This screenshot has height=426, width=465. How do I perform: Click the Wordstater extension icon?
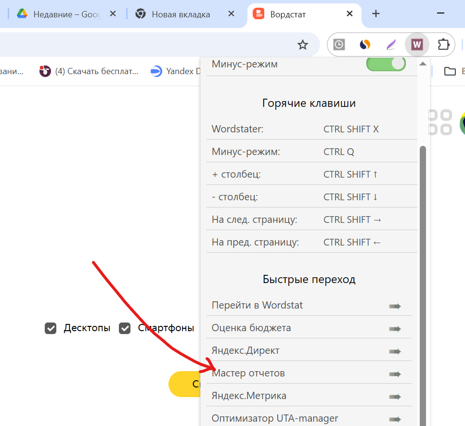click(x=417, y=45)
